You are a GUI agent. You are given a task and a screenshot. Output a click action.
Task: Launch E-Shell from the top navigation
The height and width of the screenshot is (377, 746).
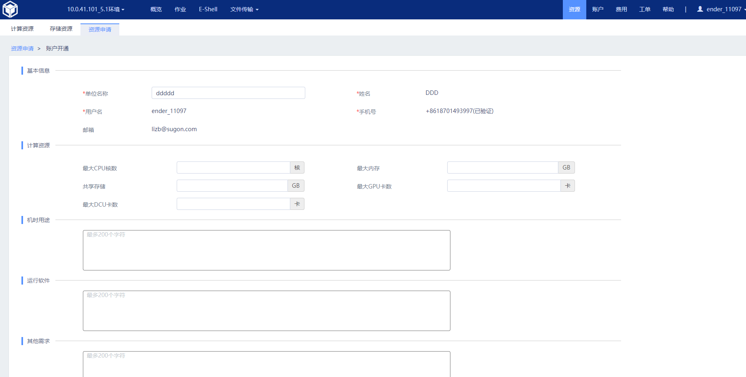pos(208,9)
